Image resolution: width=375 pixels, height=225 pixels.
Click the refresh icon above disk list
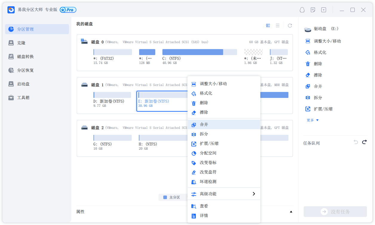290,26
